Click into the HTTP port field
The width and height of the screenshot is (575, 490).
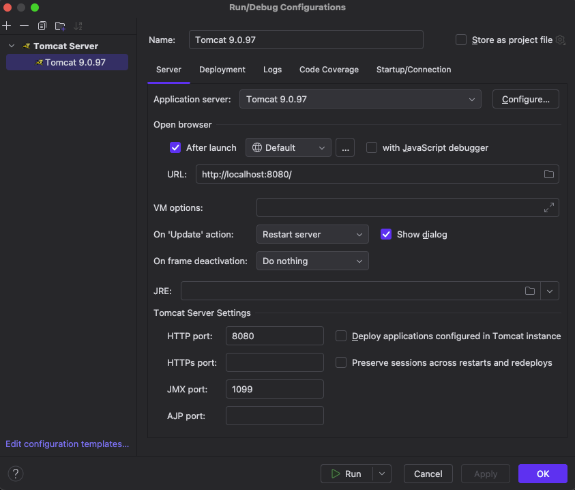pos(274,336)
